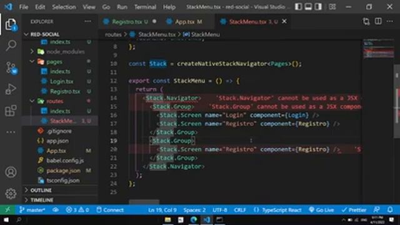Click the Ln 19, Col 9 indicator
This screenshot has height=225, width=400.
pos(162,210)
